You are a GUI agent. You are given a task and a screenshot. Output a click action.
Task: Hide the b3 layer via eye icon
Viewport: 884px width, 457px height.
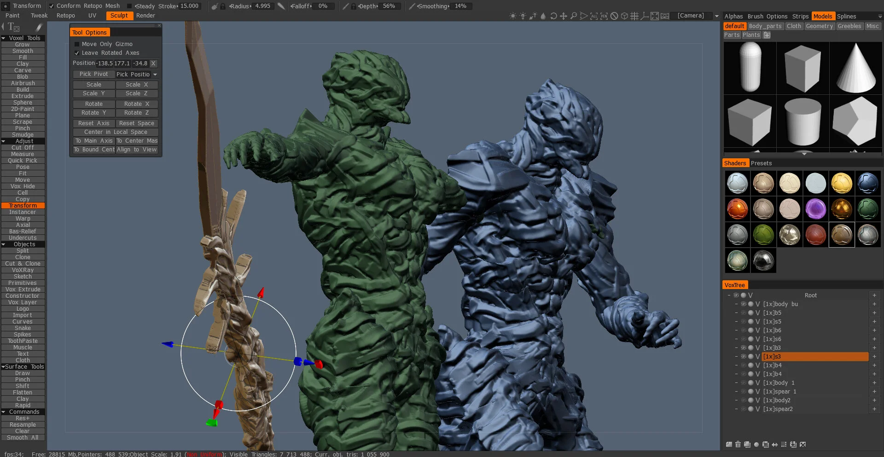pyautogui.click(x=743, y=348)
